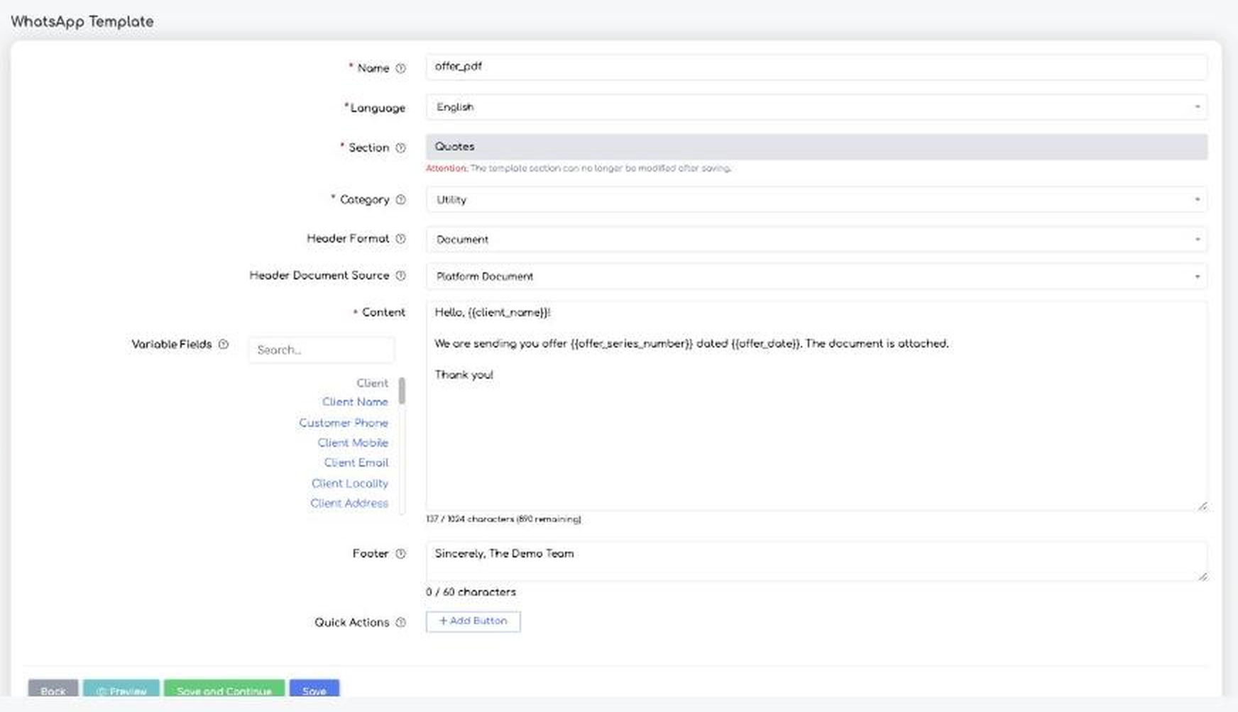The height and width of the screenshot is (712, 1238).
Task: Click the Attention warning text under Section
Action: pos(579,168)
